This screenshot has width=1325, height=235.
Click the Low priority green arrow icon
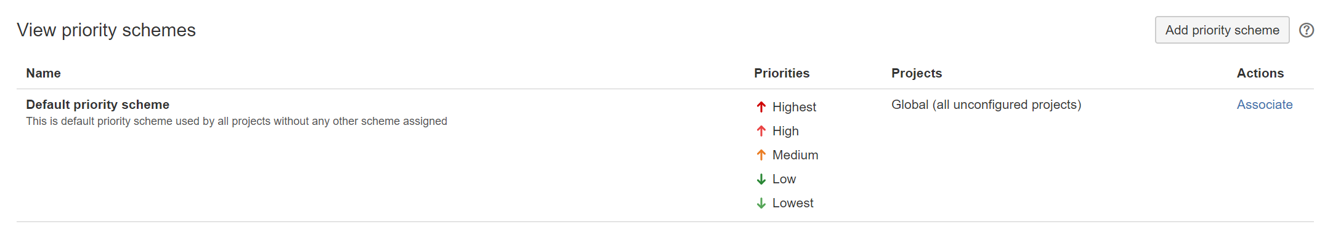click(x=761, y=179)
